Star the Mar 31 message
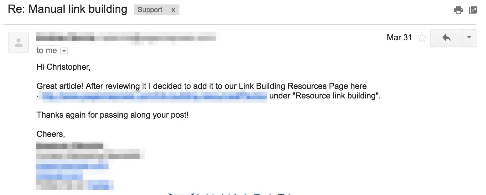The width and height of the screenshot is (486, 195). (x=421, y=38)
